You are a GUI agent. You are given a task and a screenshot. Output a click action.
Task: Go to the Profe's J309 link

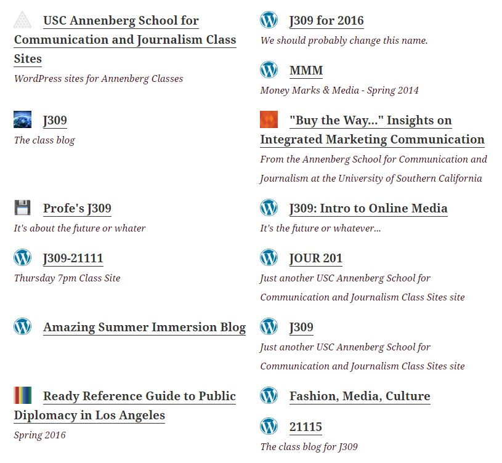(77, 208)
